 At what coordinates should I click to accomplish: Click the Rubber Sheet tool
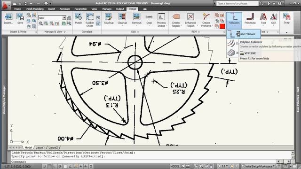pos(90,20)
